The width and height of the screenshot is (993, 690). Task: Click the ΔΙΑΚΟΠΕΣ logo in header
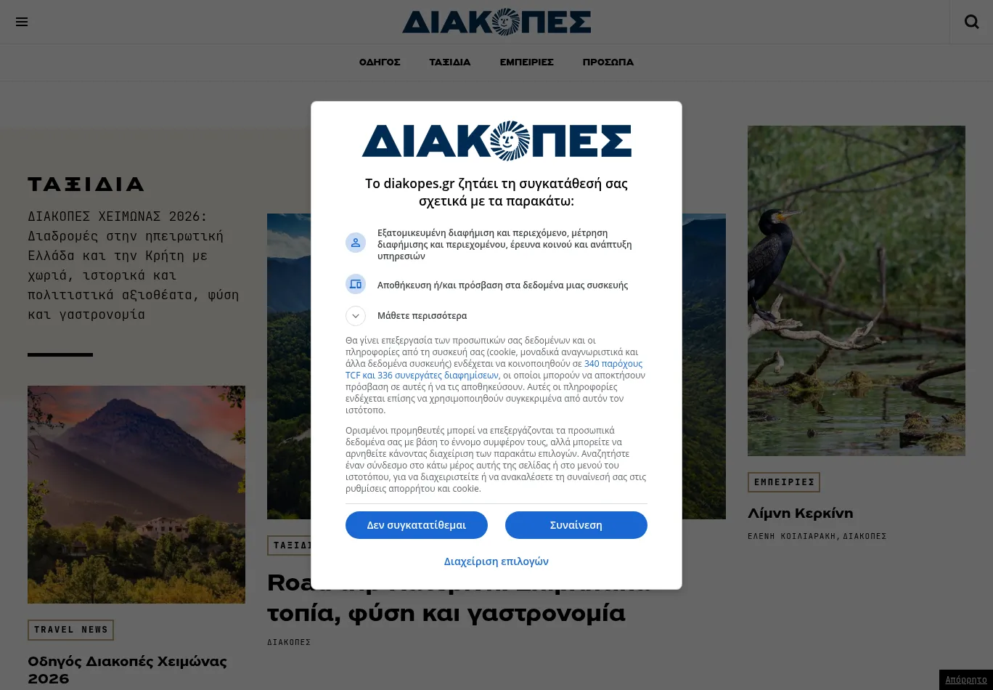(496, 22)
